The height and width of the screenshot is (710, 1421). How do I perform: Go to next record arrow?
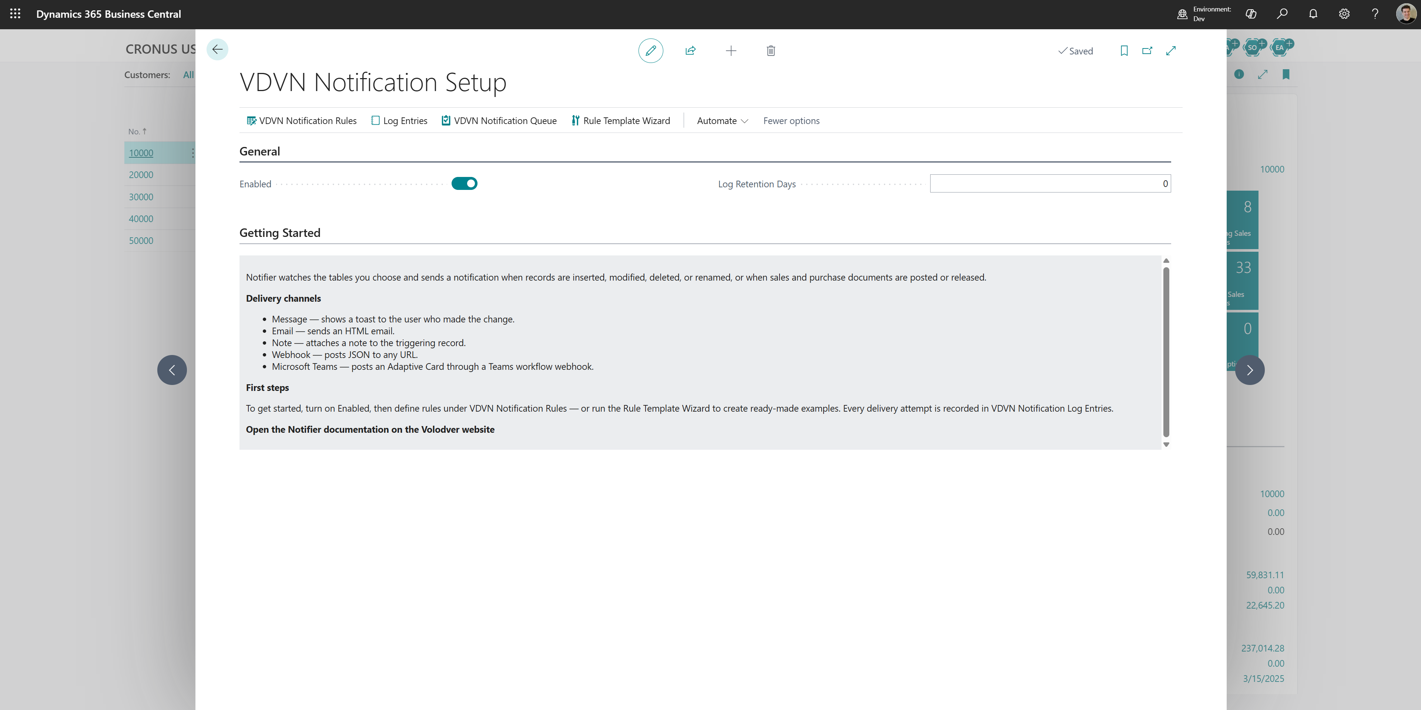(1250, 369)
